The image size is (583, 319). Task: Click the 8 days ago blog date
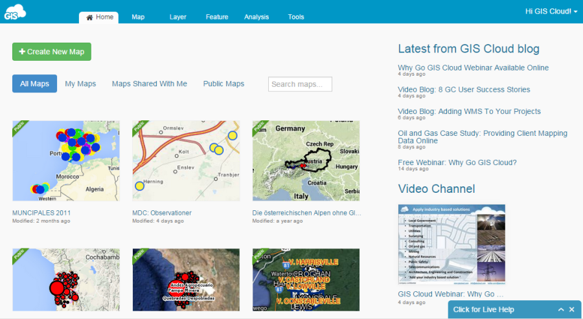point(411,147)
